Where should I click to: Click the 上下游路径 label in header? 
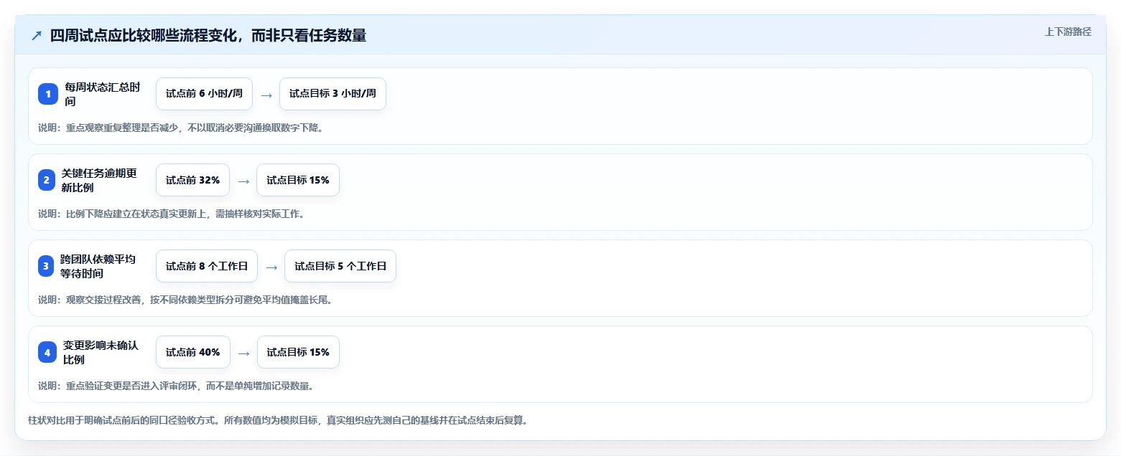click(1069, 32)
